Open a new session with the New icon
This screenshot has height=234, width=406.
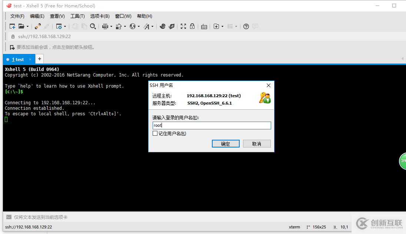12,26
